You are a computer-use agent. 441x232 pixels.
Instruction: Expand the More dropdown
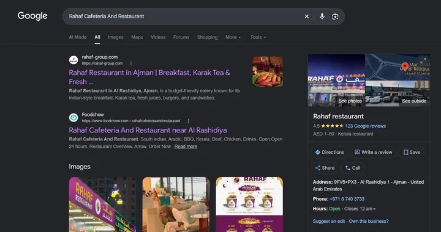tap(233, 37)
